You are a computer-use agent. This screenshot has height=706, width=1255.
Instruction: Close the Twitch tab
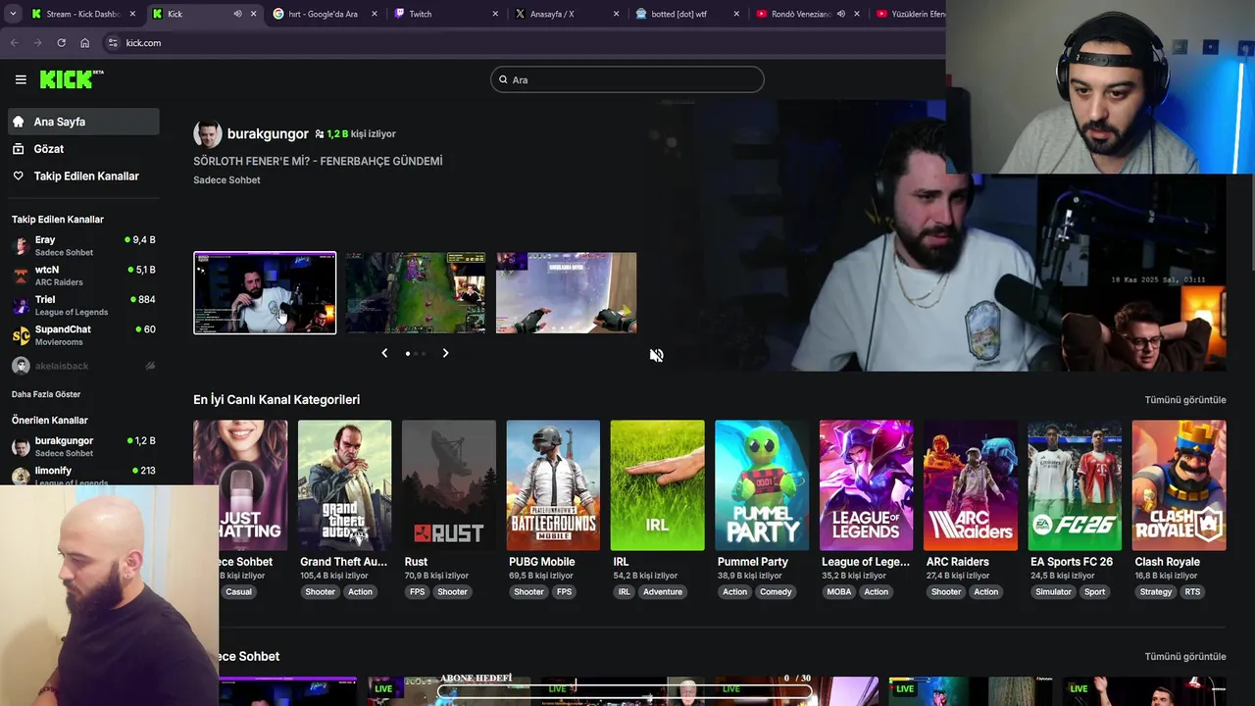[x=495, y=14]
